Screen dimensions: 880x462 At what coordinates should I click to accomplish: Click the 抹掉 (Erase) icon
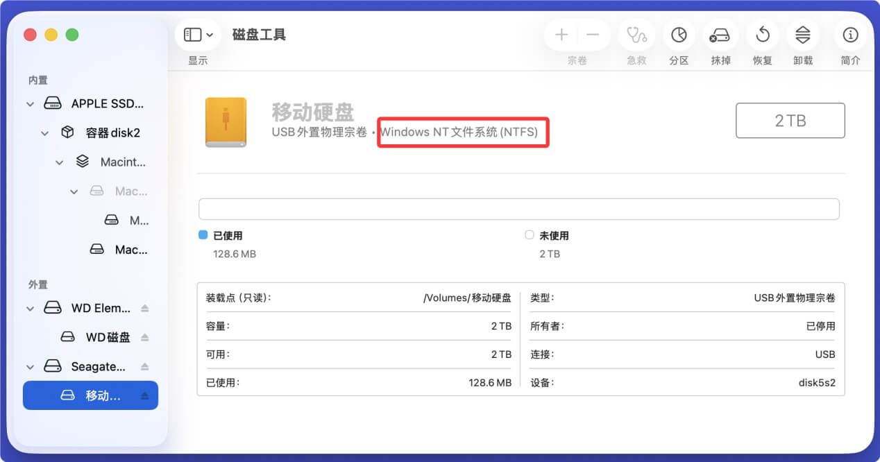click(720, 35)
